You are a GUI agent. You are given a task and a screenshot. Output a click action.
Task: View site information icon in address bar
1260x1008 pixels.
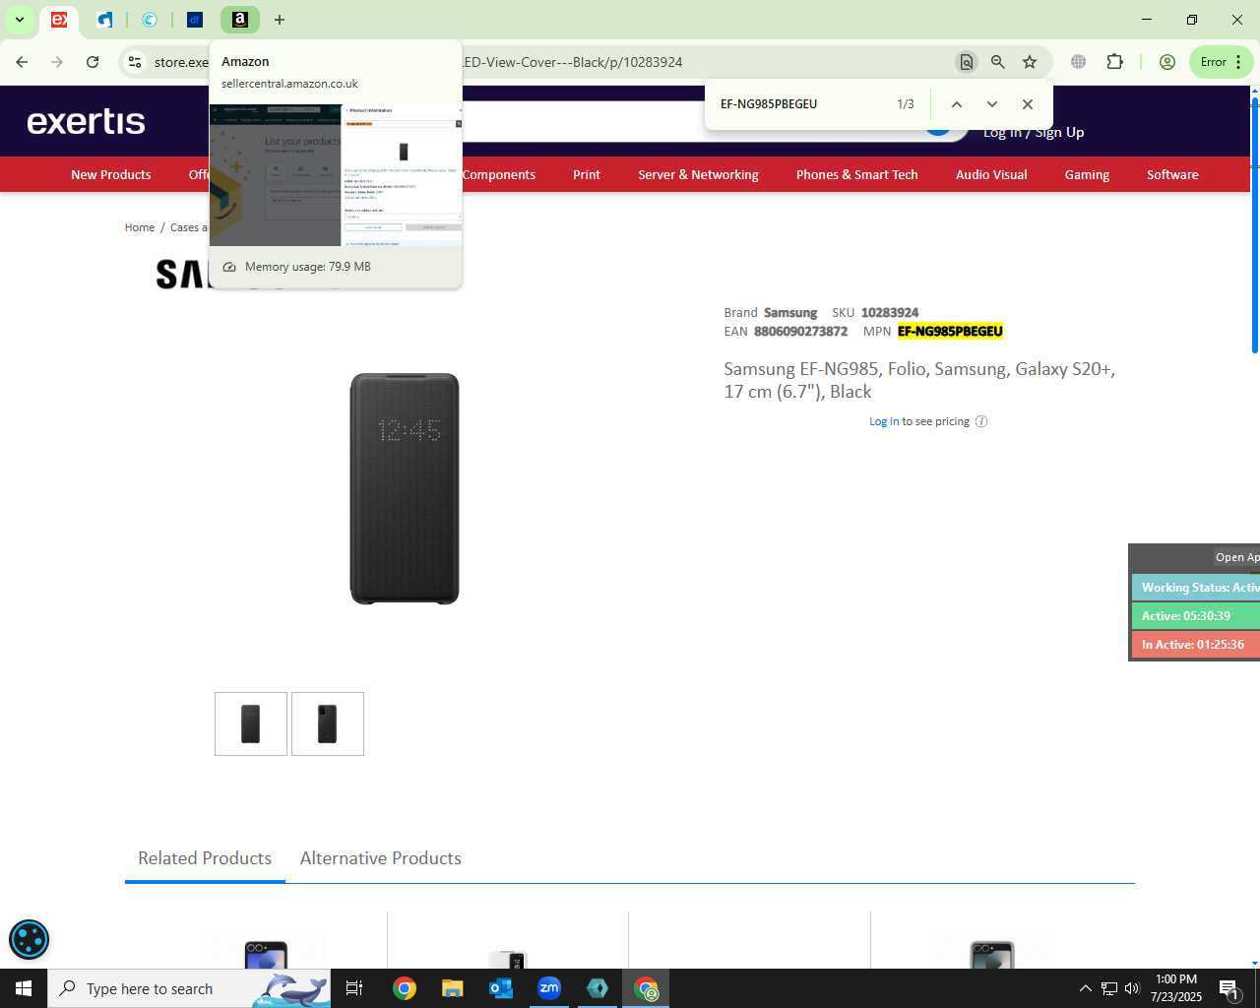click(x=135, y=62)
